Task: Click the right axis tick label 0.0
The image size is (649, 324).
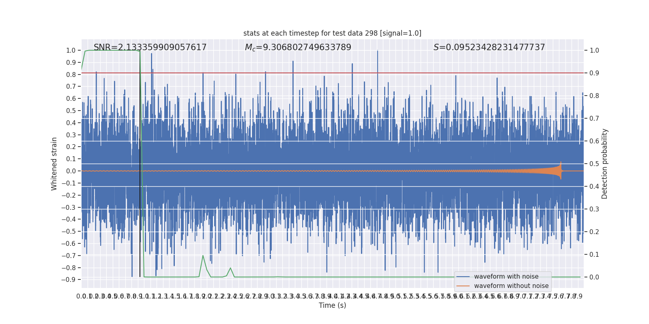Action: point(594,277)
